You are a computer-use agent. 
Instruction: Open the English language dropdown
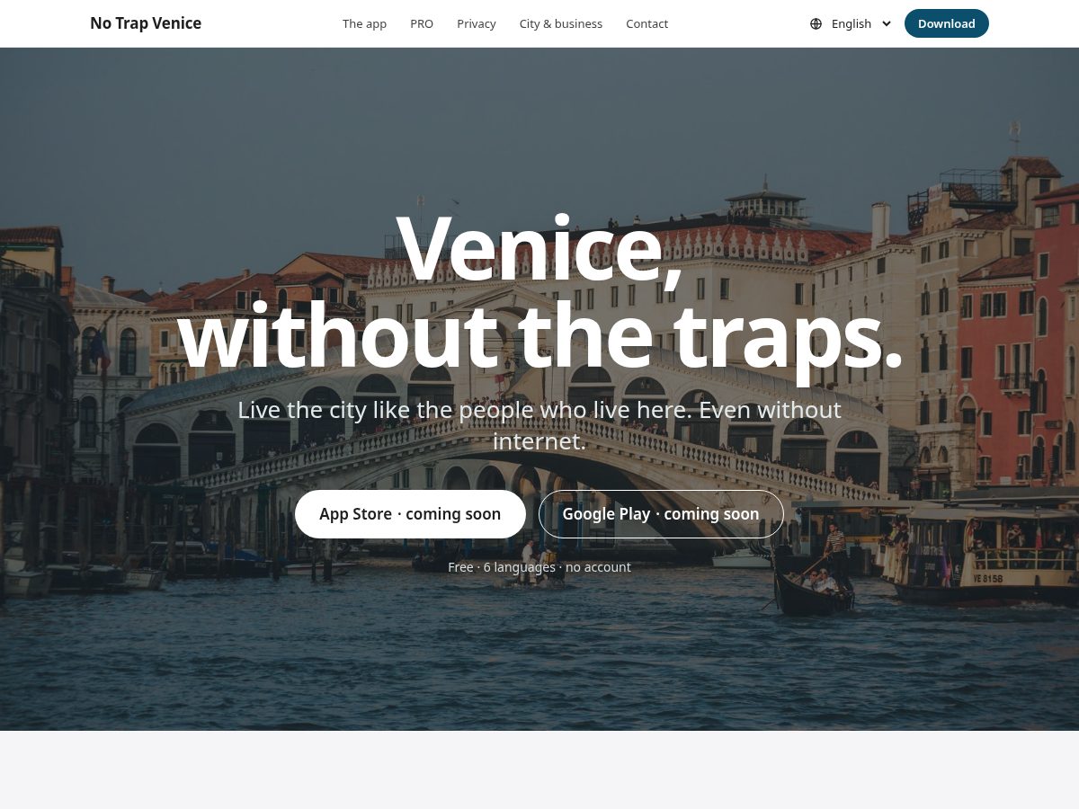851,24
